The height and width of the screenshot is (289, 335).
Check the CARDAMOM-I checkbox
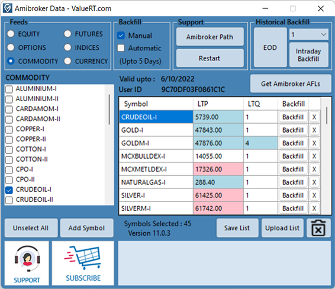coord(9,109)
